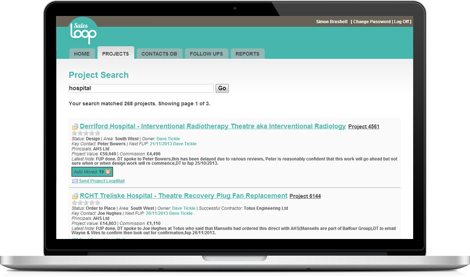Click the Status: Order to Place text
This screenshot has height=277, width=470.
pos(94,208)
